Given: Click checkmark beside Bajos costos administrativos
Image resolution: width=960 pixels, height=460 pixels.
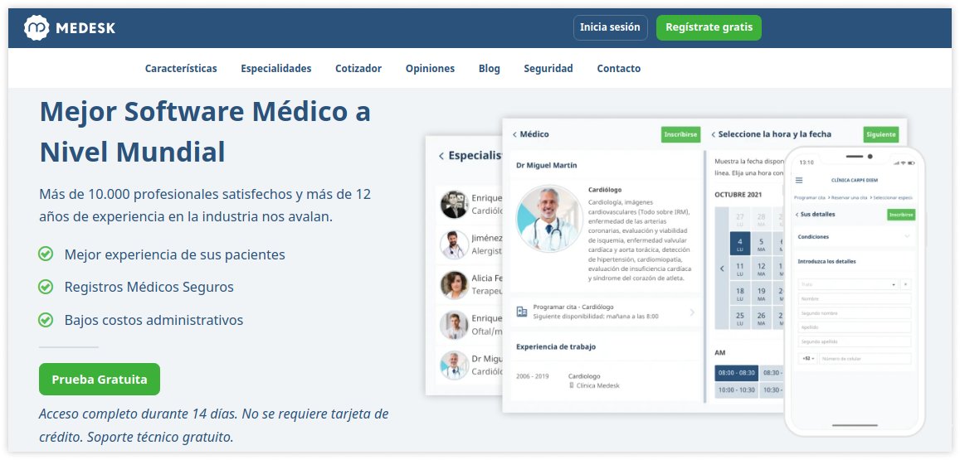Looking at the screenshot, I should 46,319.
